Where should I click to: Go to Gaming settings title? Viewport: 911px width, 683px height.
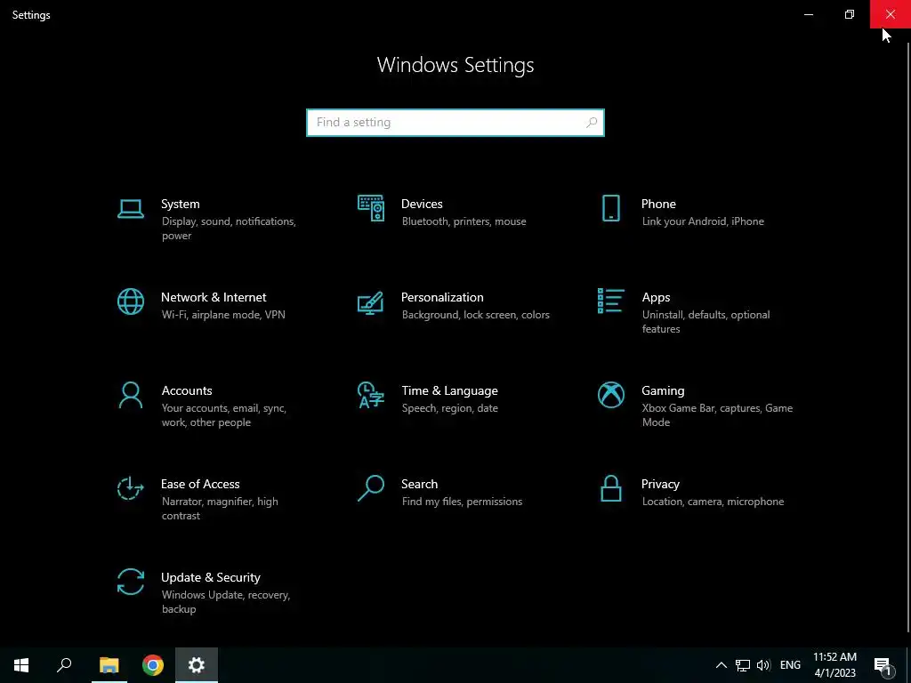[x=663, y=391]
